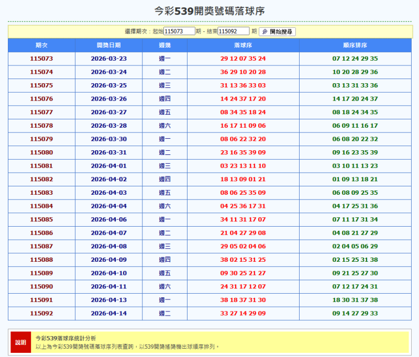Screen dimensions: 419x357
Task: Click the date 2026-04-02
Action: [109, 179]
